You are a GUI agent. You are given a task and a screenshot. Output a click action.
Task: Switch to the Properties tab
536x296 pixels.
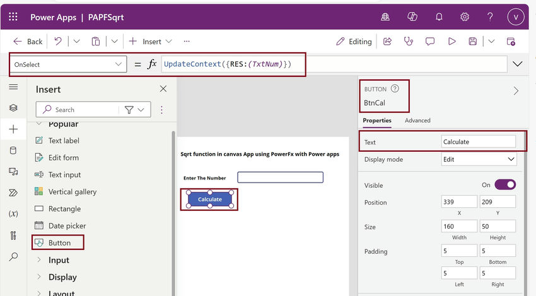377,120
